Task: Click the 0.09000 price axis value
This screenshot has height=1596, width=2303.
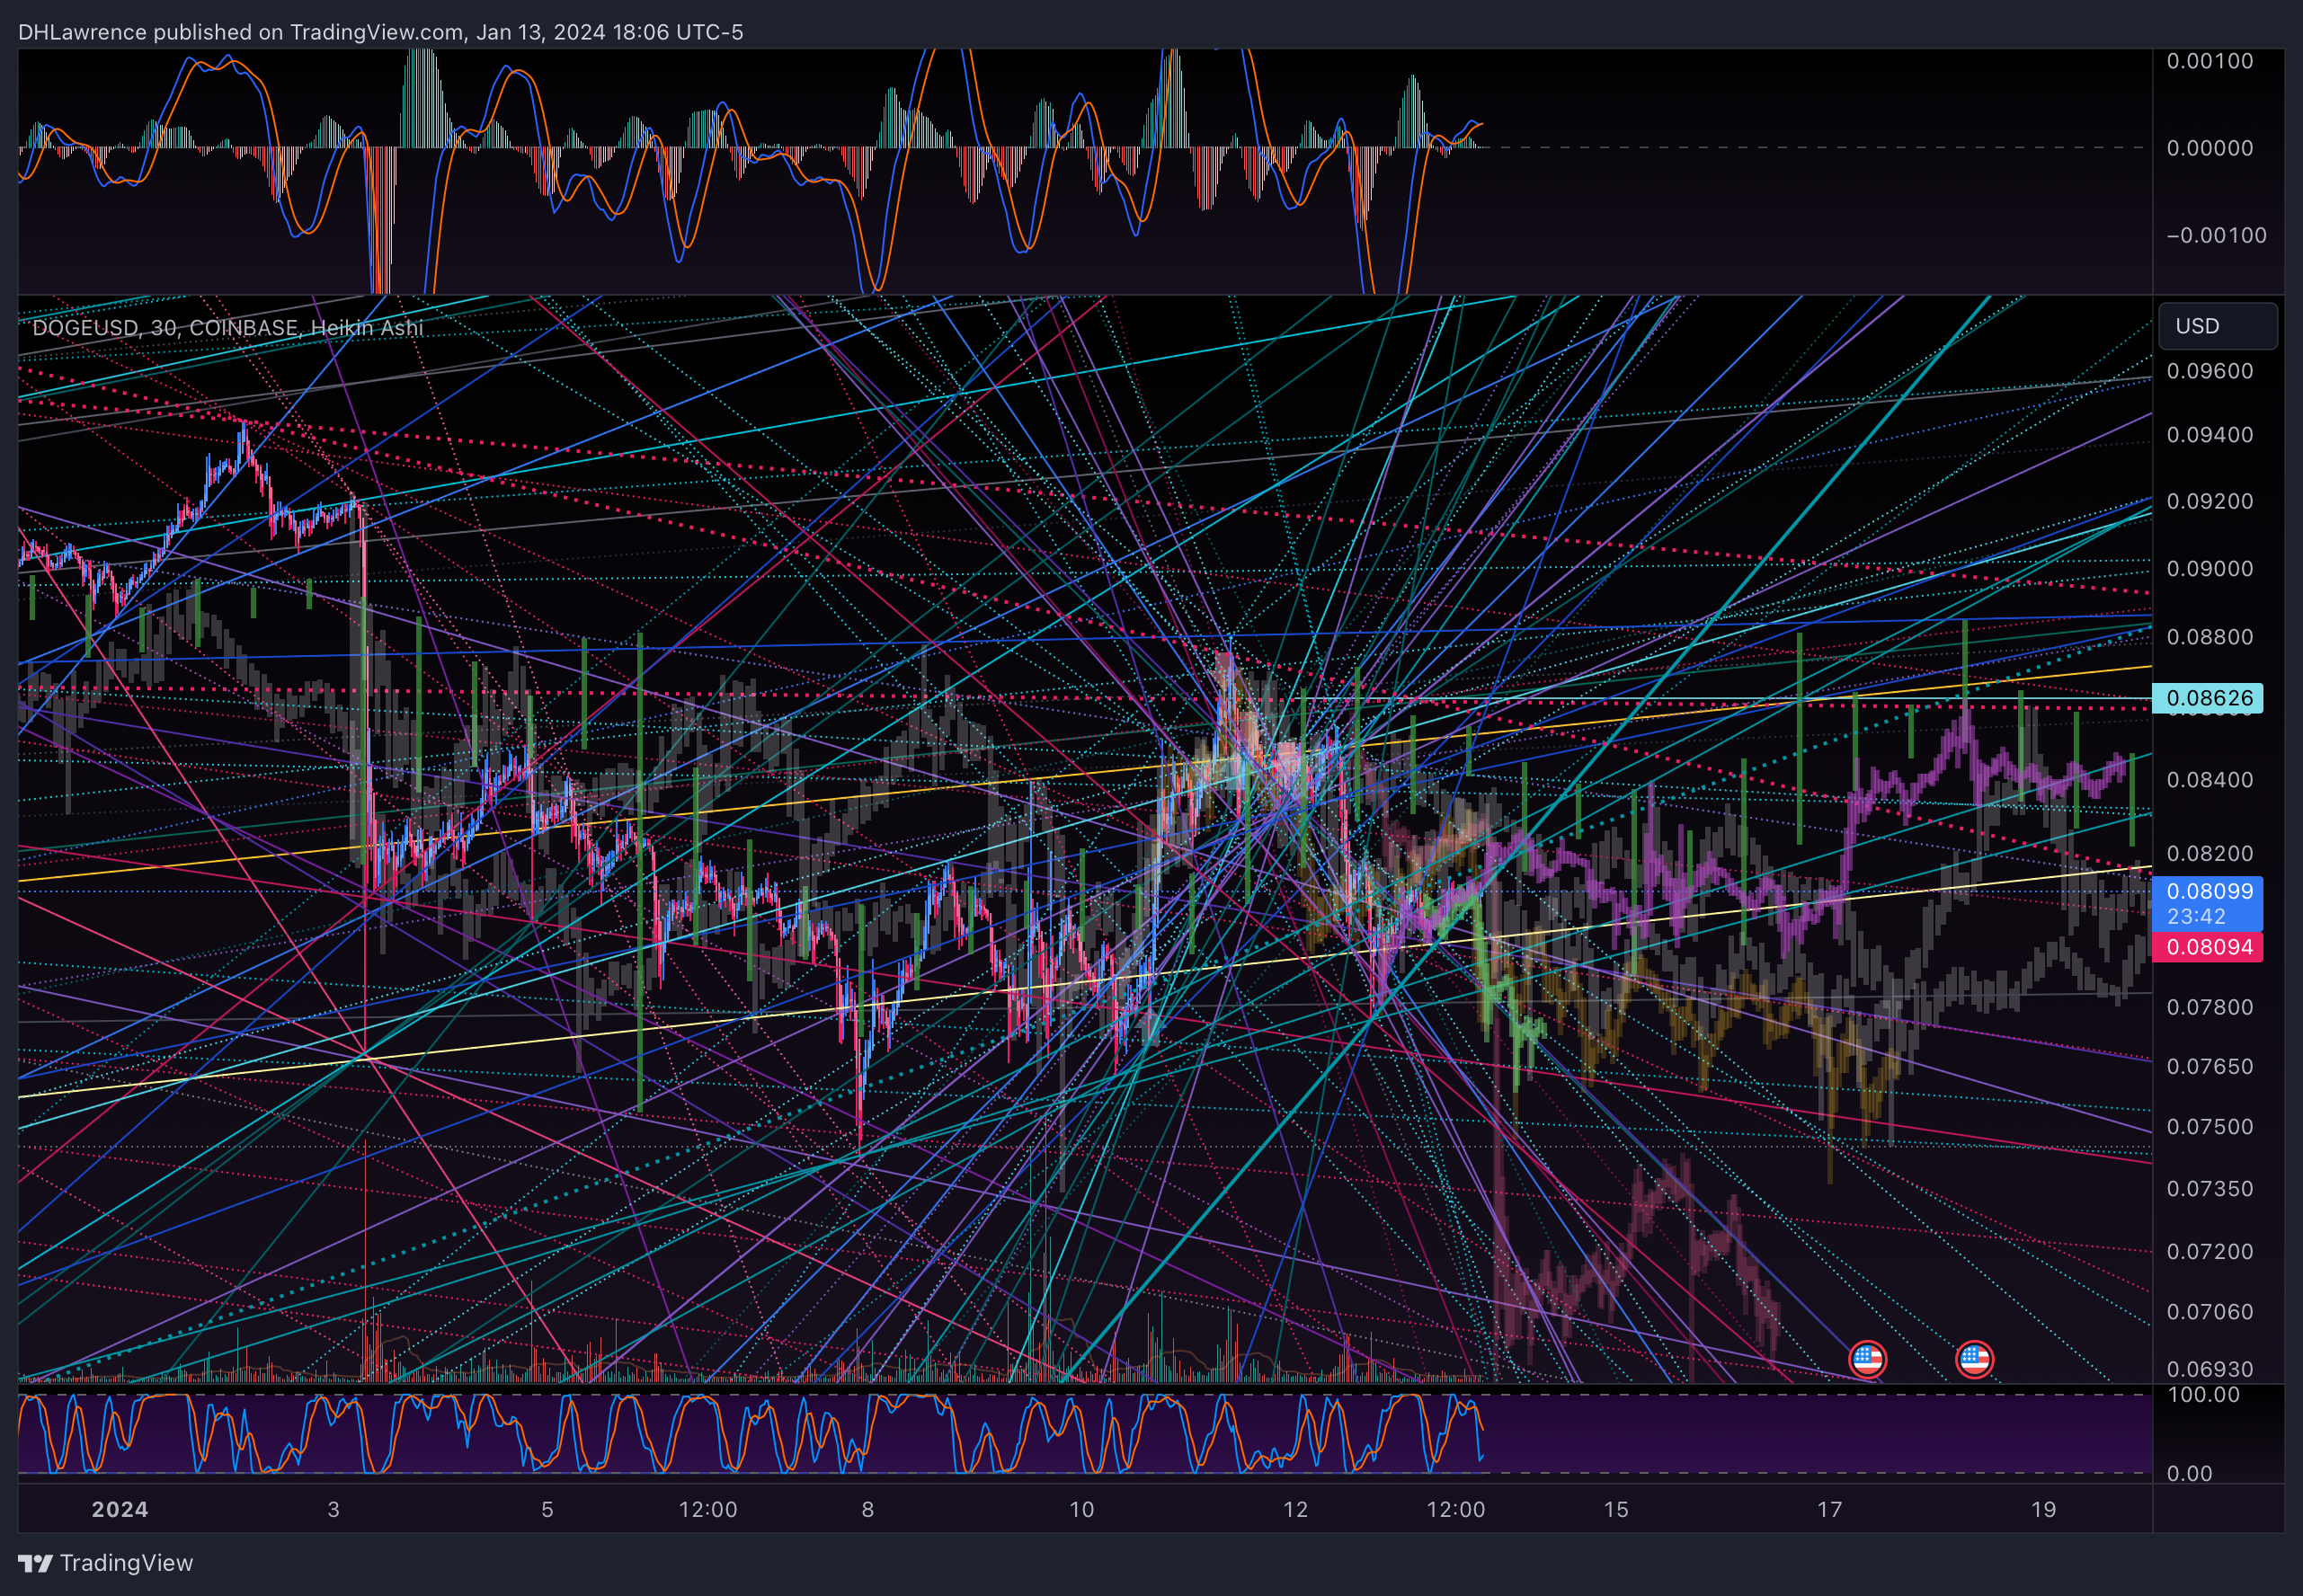Action: (x=2210, y=568)
